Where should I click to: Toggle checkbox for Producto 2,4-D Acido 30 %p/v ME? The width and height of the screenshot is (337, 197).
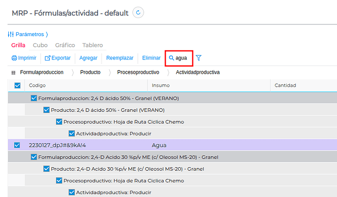[46, 169]
